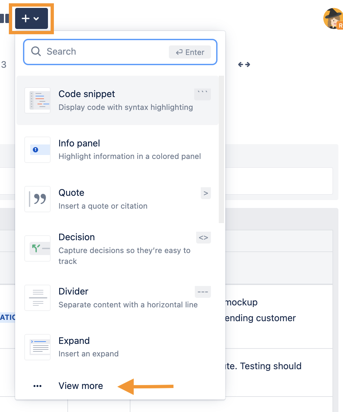The width and height of the screenshot is (343, 412).
Task: Click the Divider thumbnail icon
Action: tap(37, 298)
